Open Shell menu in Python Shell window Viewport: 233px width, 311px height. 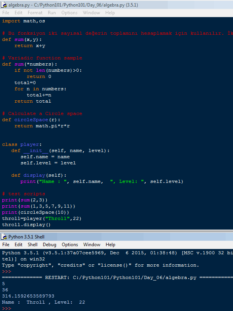(x=32, y=245)
